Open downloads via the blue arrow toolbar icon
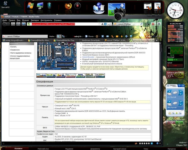 coord(23,24)
